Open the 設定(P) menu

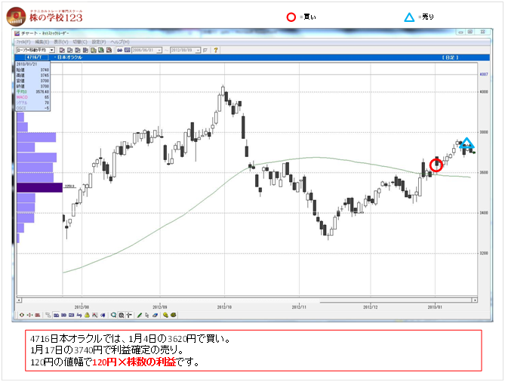pyautogui.click(x=98, y=42)
